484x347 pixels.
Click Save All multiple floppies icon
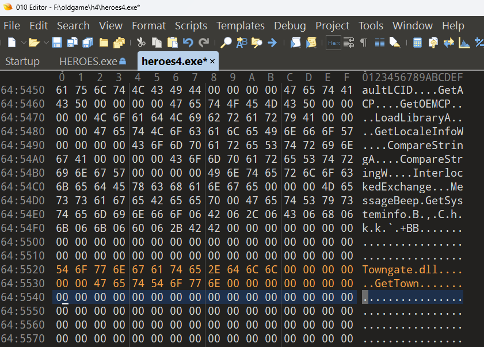pos(88,42)
